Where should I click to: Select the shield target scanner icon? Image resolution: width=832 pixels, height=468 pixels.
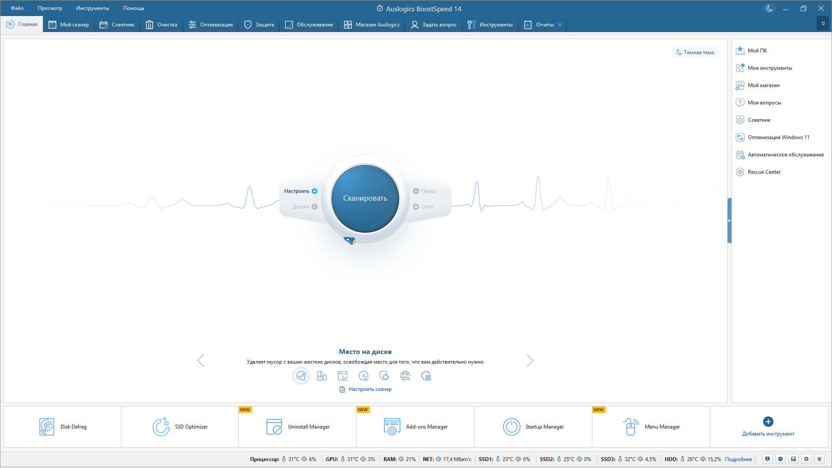[384, 376]
